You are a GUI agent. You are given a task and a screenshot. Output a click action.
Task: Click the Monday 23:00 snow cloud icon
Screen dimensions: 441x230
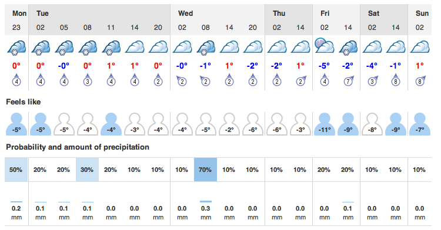pos(16,47)
